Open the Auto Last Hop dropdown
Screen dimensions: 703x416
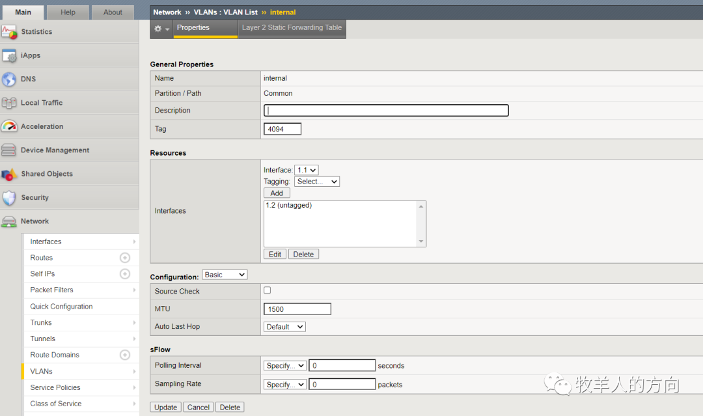pyautogui.click(x=284, y=327)
